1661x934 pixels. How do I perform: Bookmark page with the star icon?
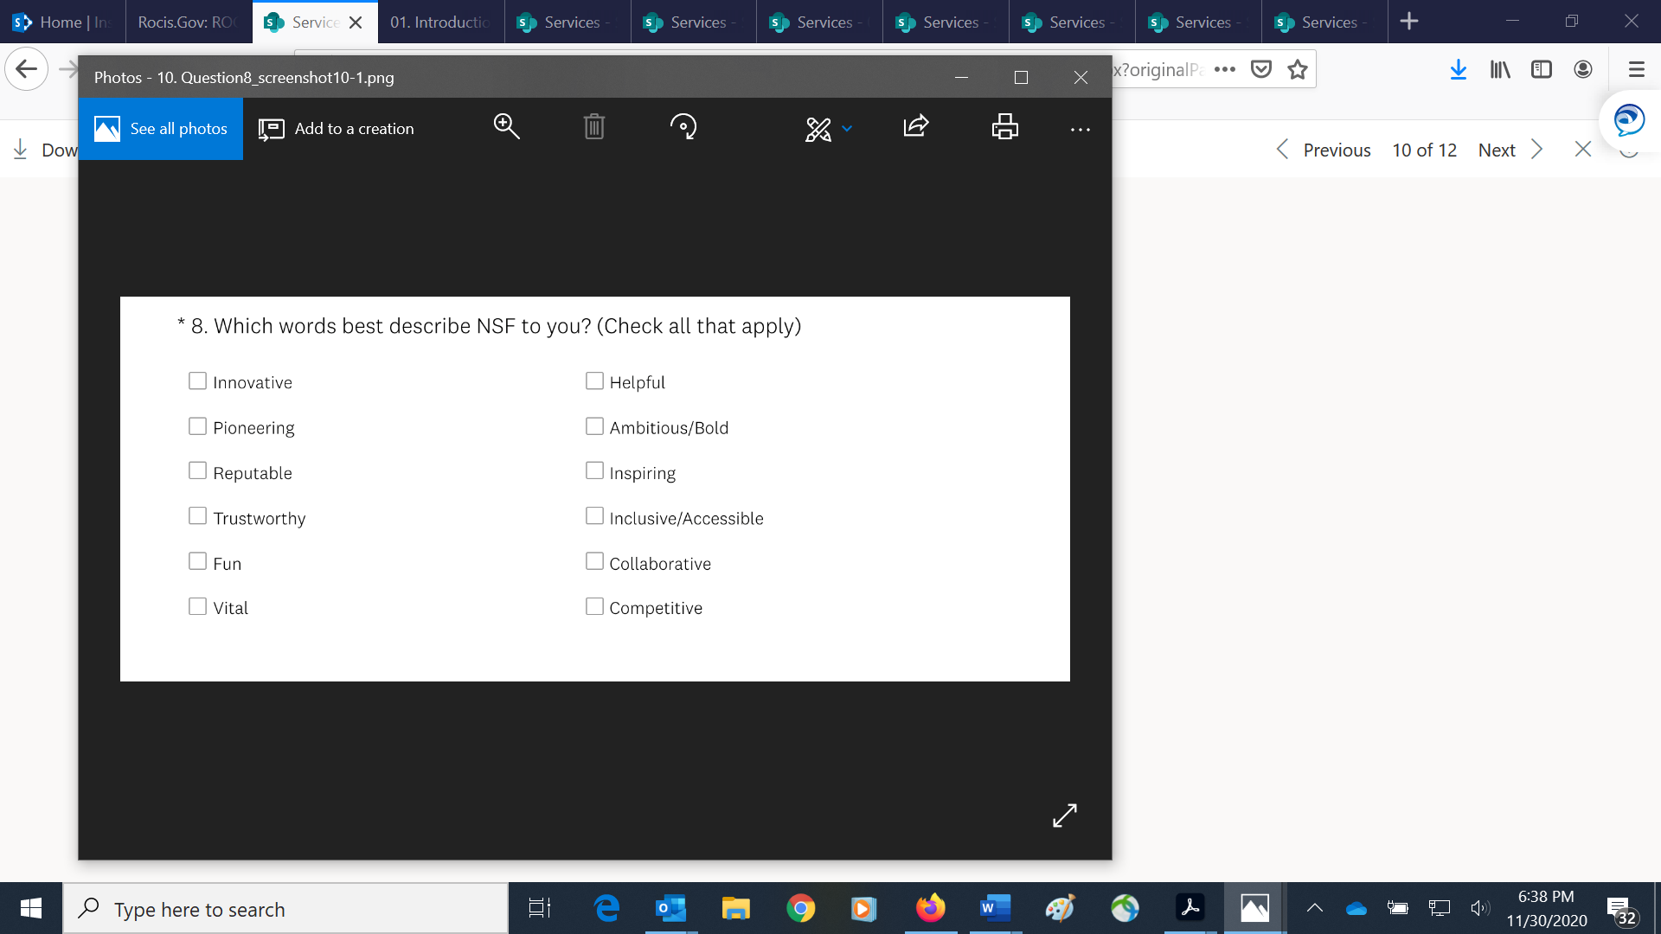(1297, 70)
